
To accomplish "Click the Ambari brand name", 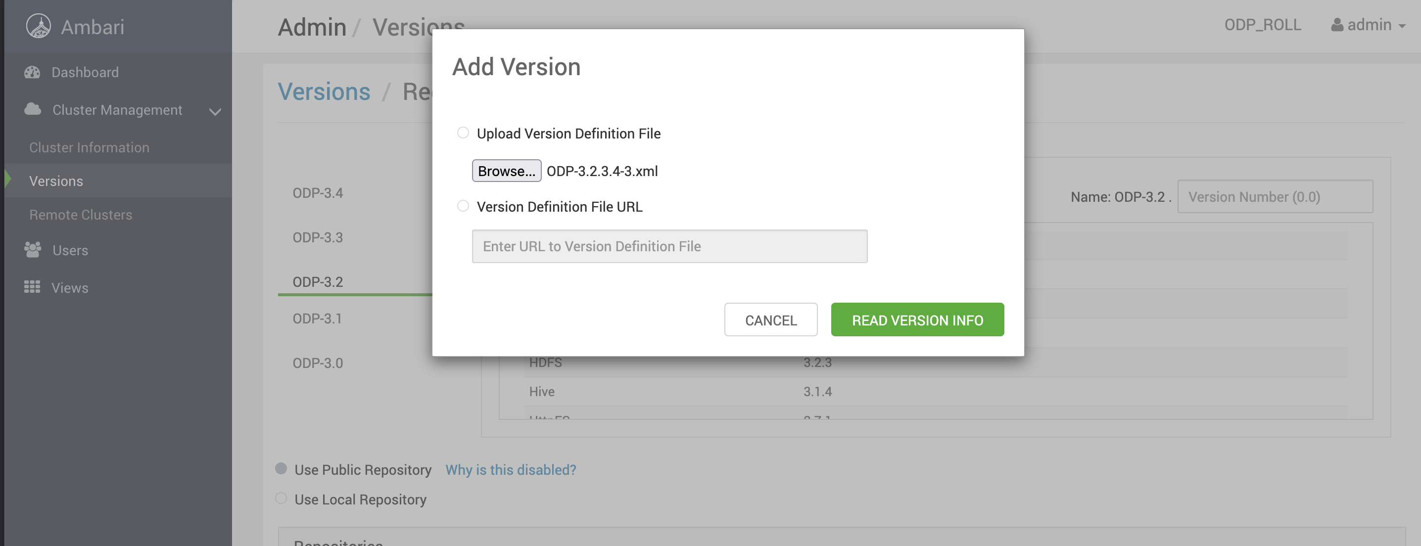I will 93,27.
